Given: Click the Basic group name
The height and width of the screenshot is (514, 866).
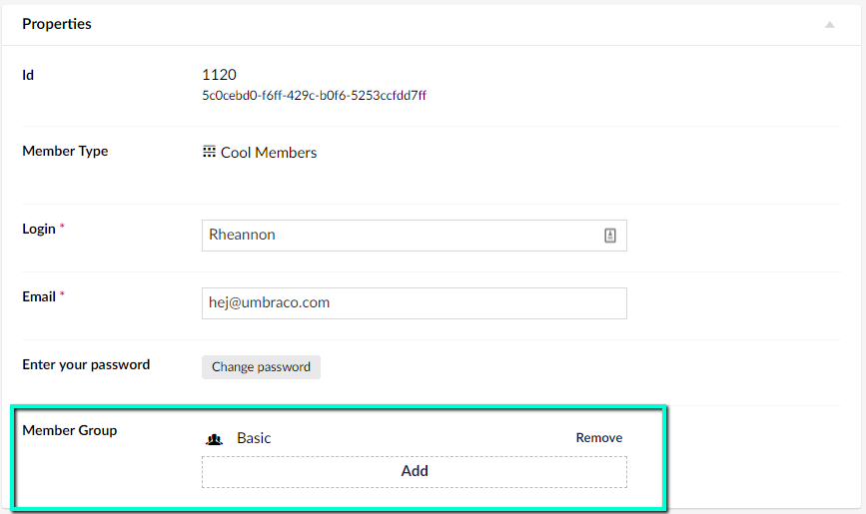Looking at the screenshot, I should coord(254,438).
